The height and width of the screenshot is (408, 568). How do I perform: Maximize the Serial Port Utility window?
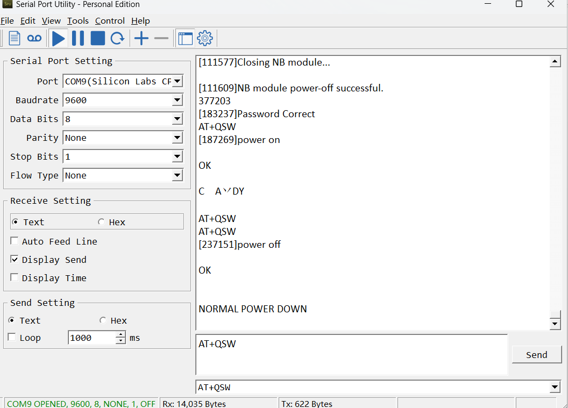point(519,4)
